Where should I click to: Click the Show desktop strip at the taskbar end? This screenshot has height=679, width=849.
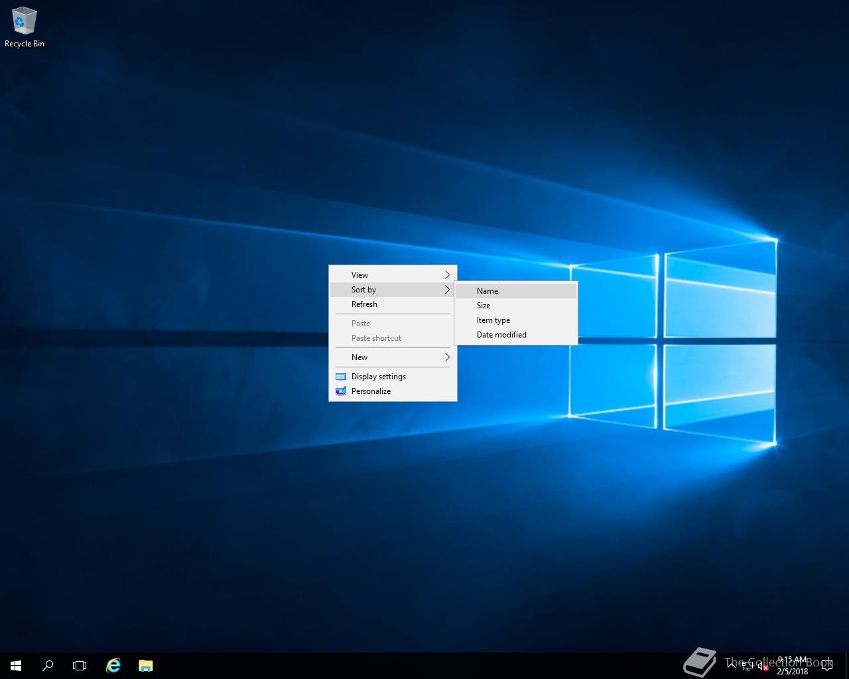tap(847, 666)
